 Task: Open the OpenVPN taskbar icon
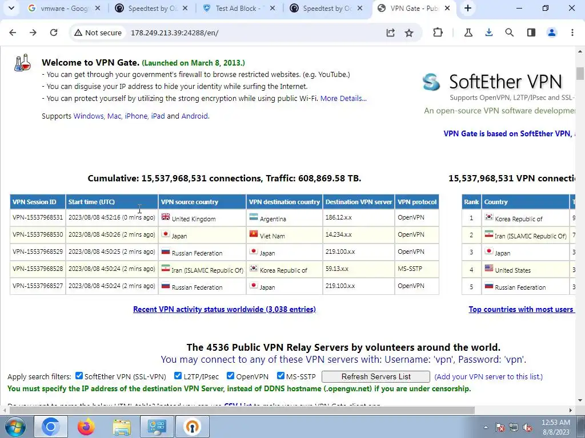click(x=192, y=427)
